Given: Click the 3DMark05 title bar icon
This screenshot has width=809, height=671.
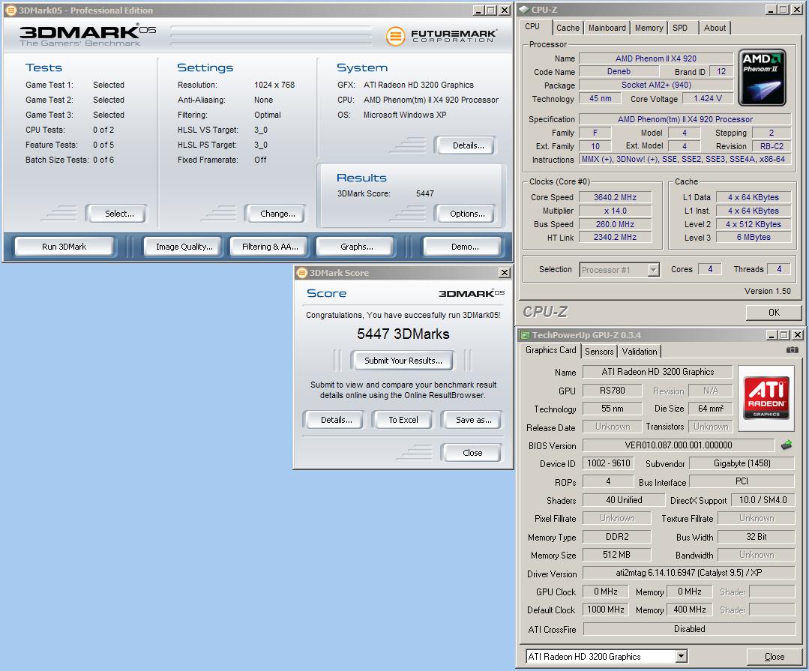Looking at the screenshot, I should [10, 10].
